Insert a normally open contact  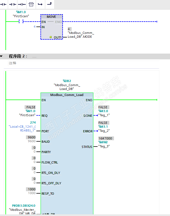(3, 4)
